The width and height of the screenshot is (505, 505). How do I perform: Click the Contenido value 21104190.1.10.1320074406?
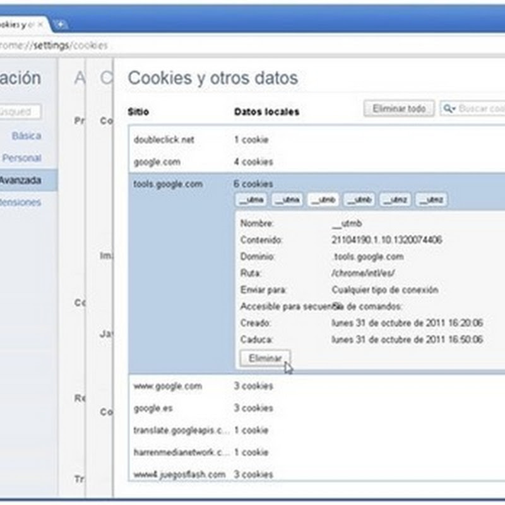pyautogui.click(x=386, y=240)
